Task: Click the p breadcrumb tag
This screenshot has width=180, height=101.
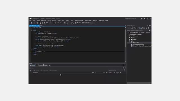Action: click(x=49, y=65)
